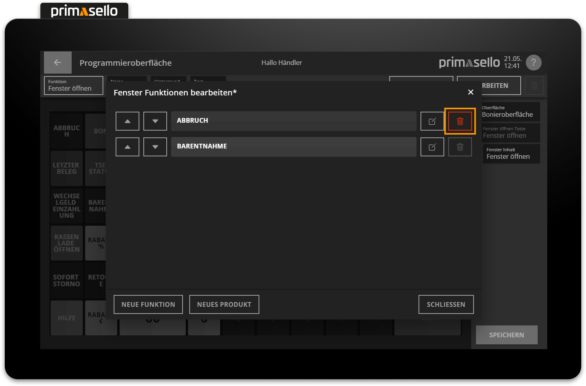
Task: Open the Oberfläche Bonieroberfläche selector
Action: (510, 112)
